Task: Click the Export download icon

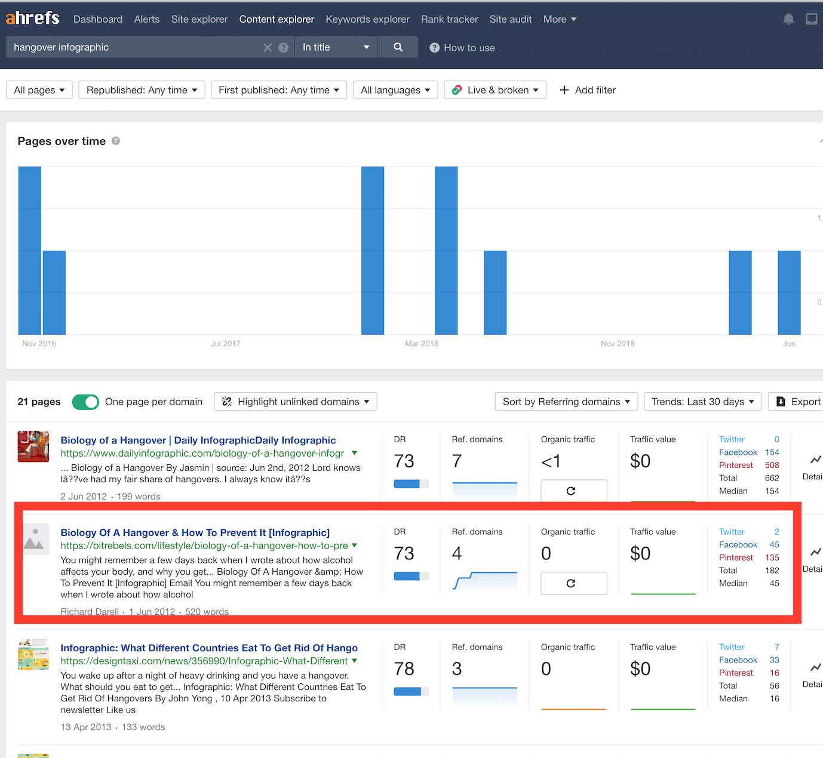Action: (x=781, y=402)
